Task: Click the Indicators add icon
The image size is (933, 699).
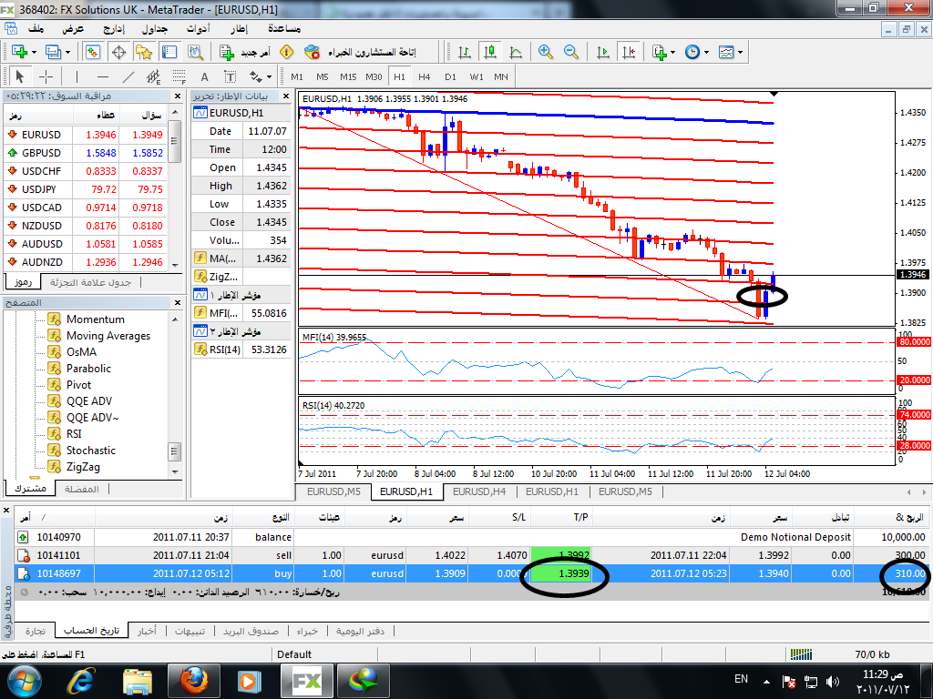Action: (659, 52)
